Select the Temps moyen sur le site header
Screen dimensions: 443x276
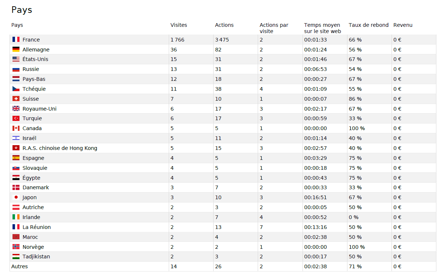click(x=322, y=28)
